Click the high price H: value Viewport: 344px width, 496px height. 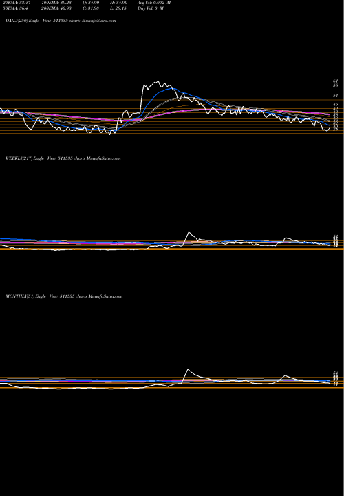118,3
